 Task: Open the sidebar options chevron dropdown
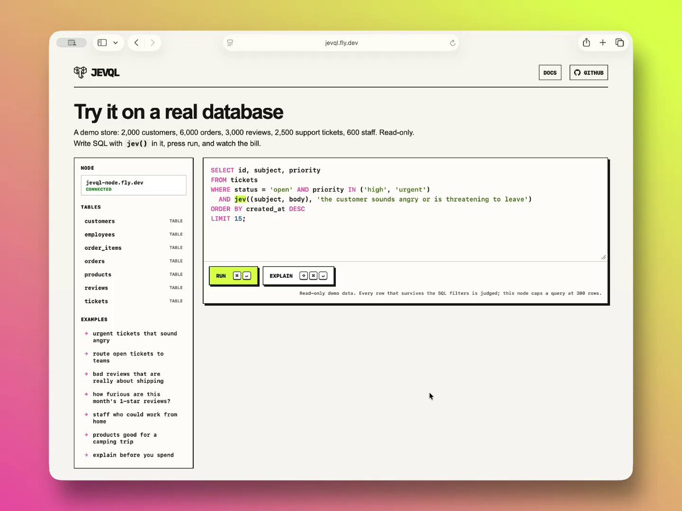click(x=115, y=43)
